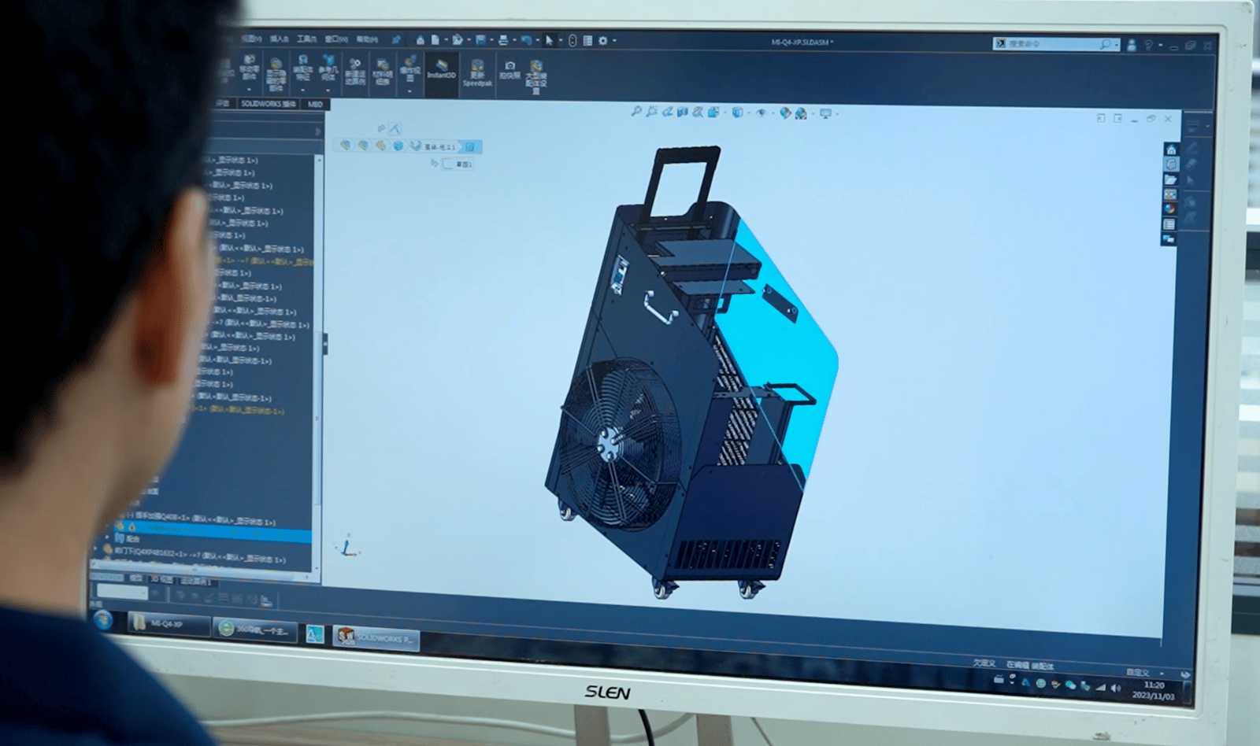Click the user login icon
1260x746 pixels.
click(x=1132, y=46)
